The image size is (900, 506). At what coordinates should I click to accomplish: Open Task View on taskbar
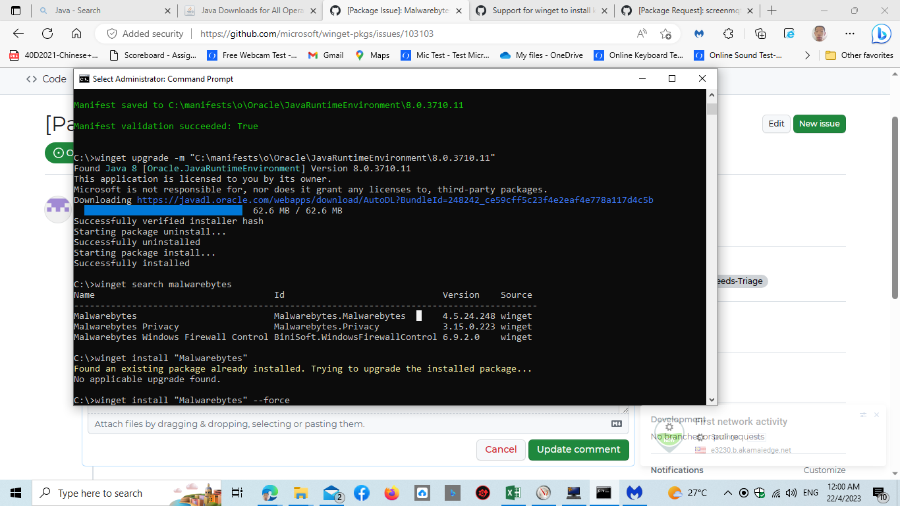(x=237, y=493)
